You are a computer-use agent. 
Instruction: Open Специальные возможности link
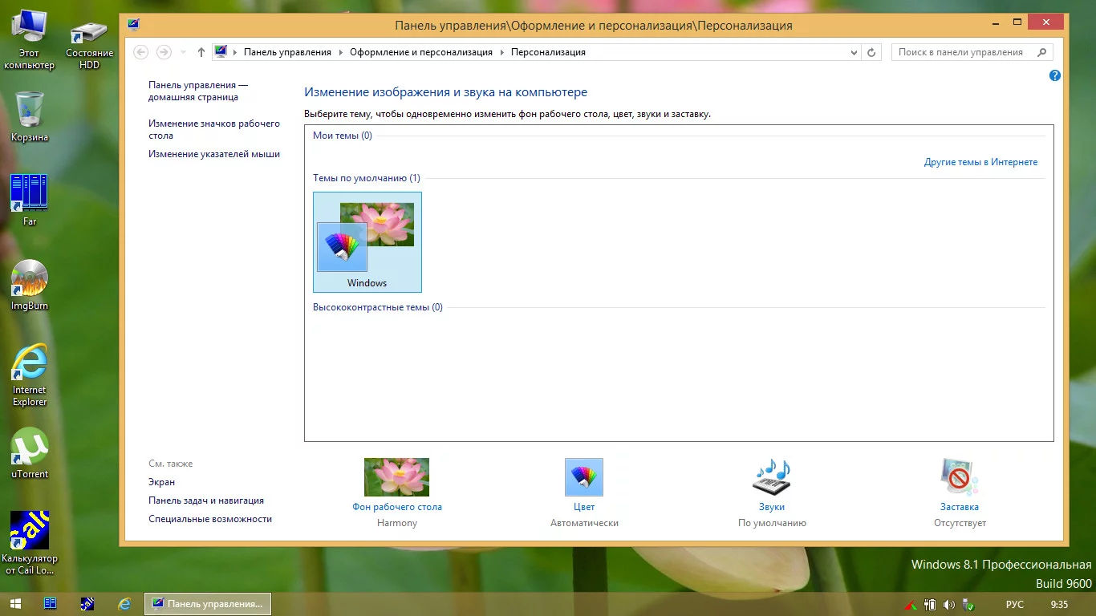click(210, 519)
